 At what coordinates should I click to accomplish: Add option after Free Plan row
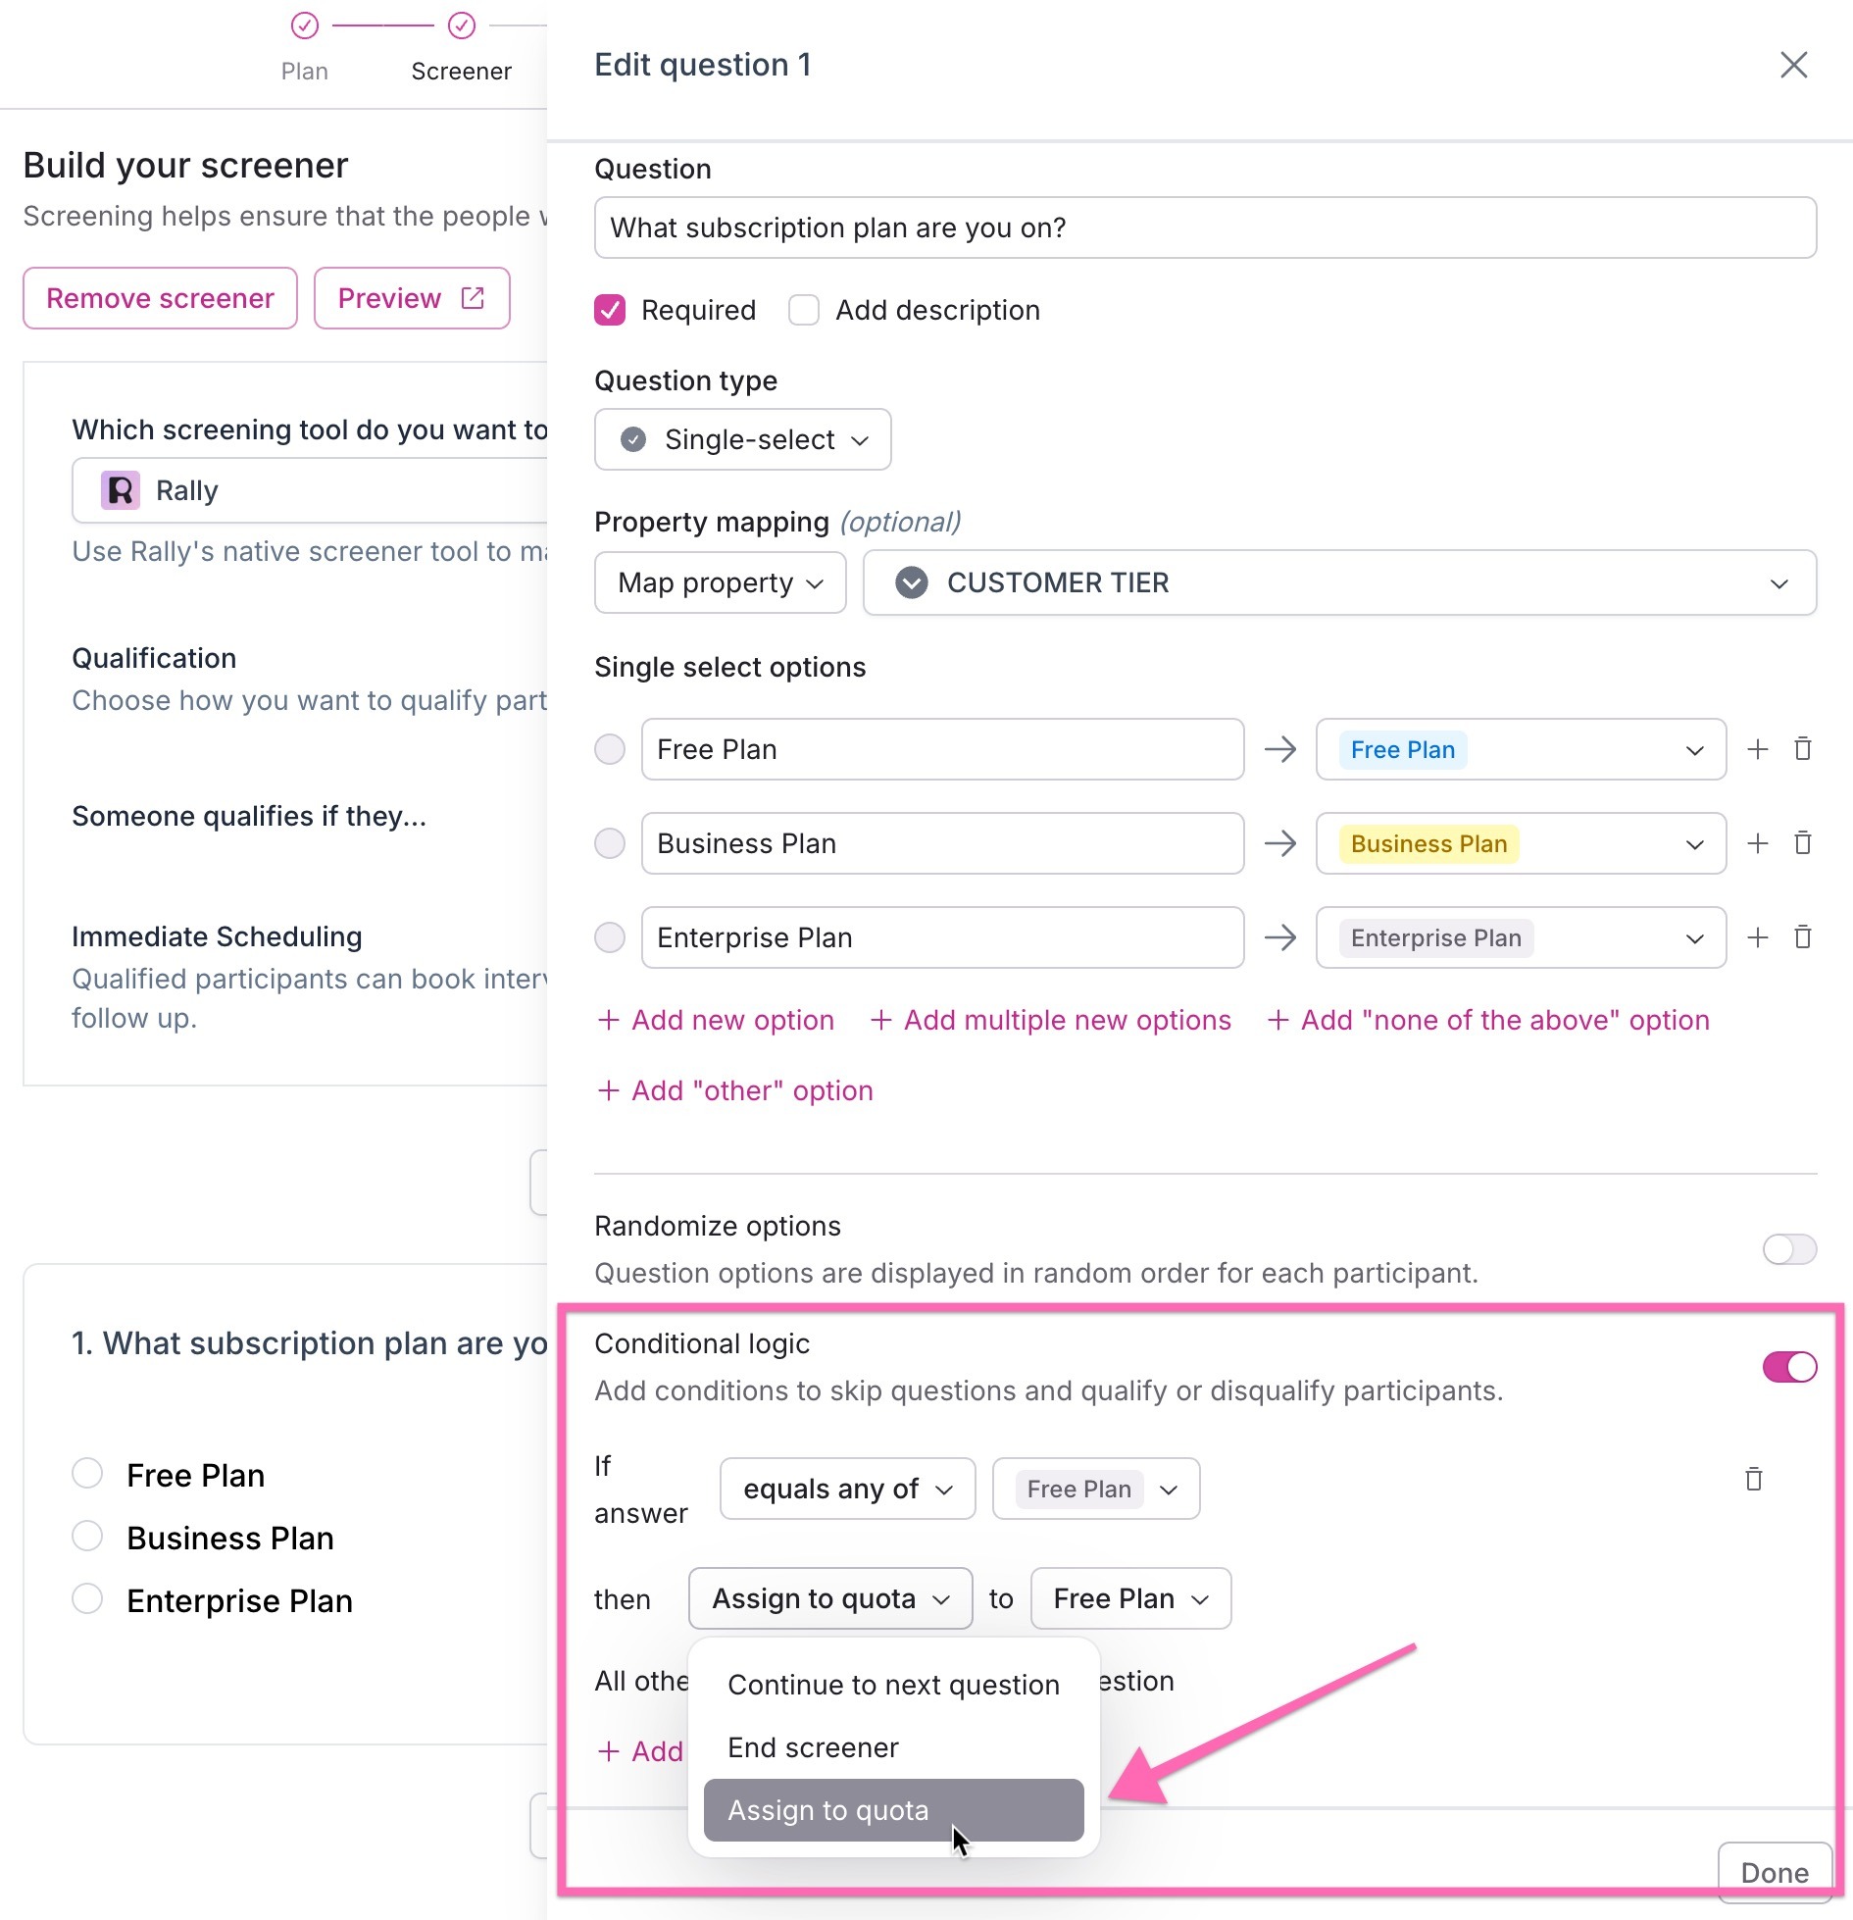[1758, 749]
